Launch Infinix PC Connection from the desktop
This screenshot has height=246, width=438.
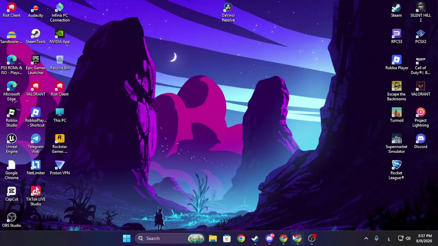click(60, 13)
